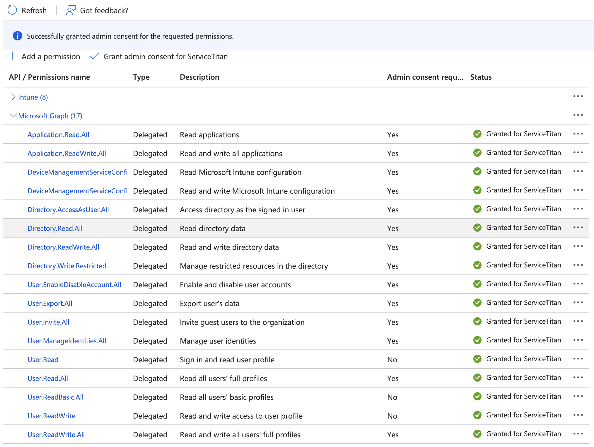Open the ellipsis menu for the Directory.Read.All row
This screenshot has width=594, height=447.
point(578,228)
